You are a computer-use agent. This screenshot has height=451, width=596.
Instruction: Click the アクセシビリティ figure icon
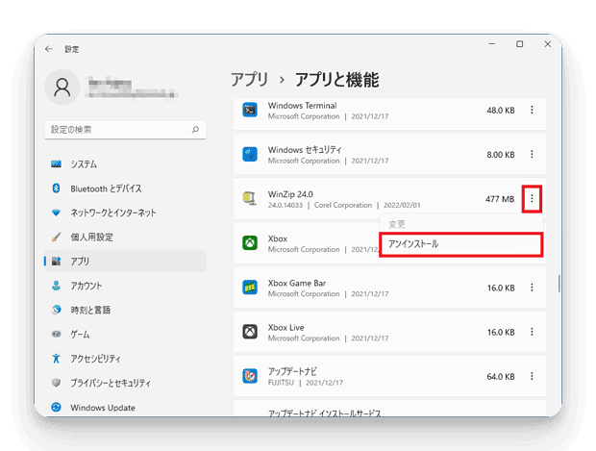click(x=57, y=359)
